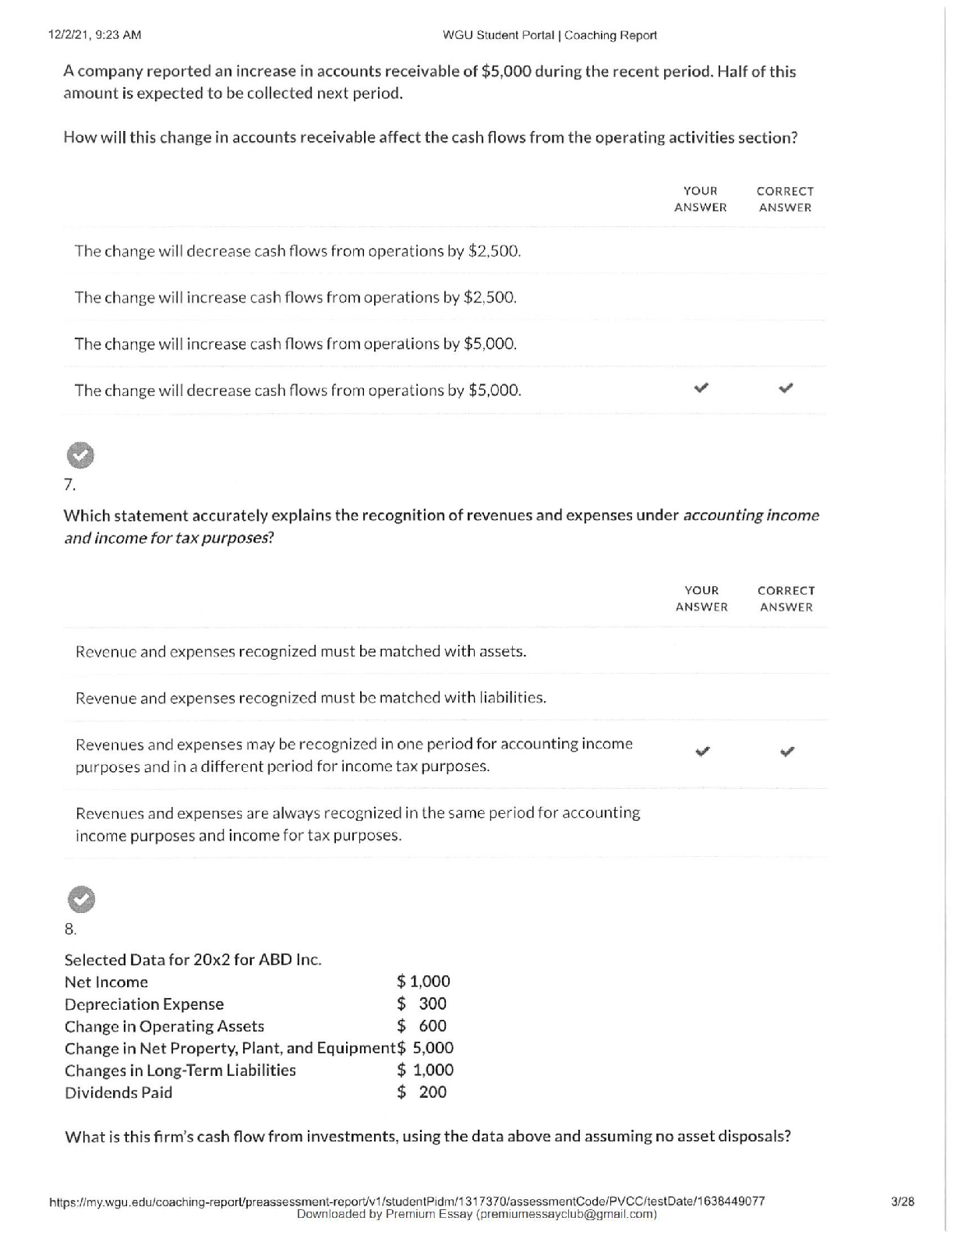954x1235 pixels.
Task: Click the second CORRECT ANSWER column header
Action: click(786, 599)
